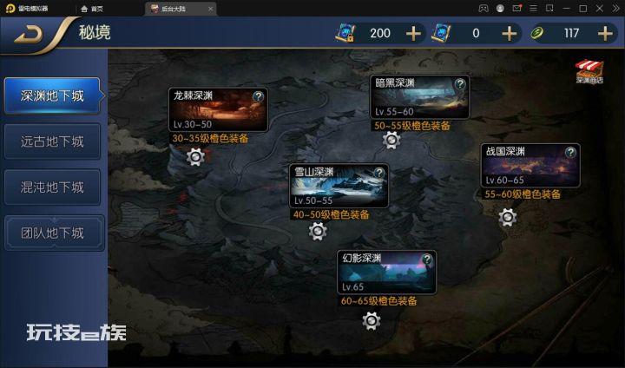Open the 团队地下城 tab
Viewport: 625px width, 368px height.
click(54, 233)
